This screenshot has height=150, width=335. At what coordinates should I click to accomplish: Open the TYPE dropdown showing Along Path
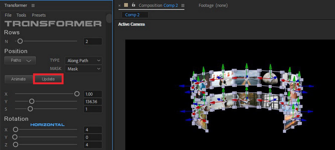[x=83, y=61]
